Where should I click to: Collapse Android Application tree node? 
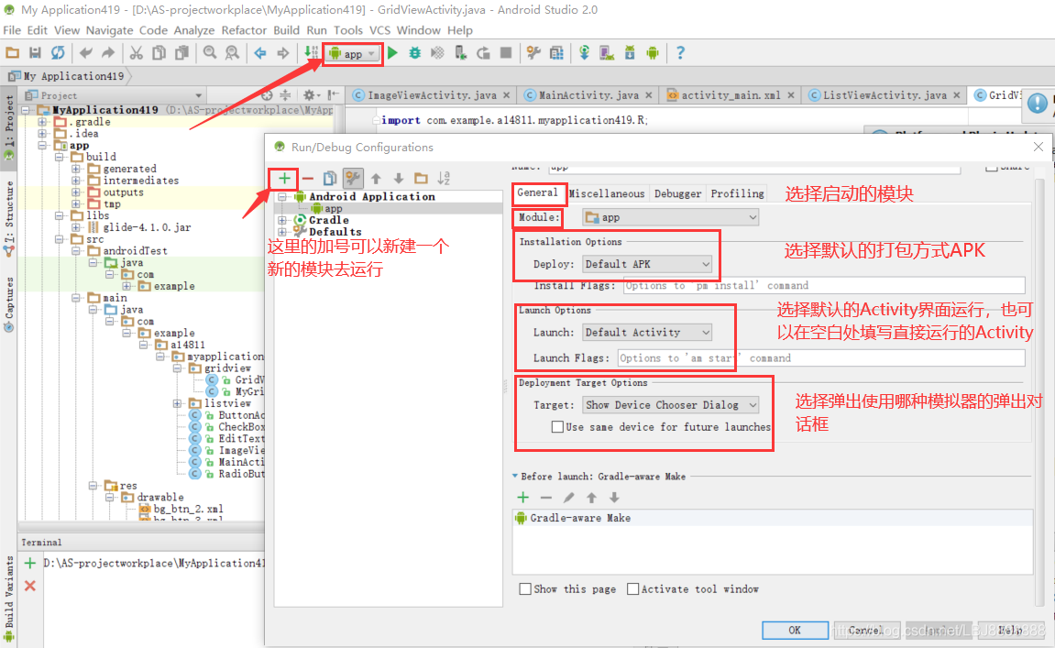(282, 196)
